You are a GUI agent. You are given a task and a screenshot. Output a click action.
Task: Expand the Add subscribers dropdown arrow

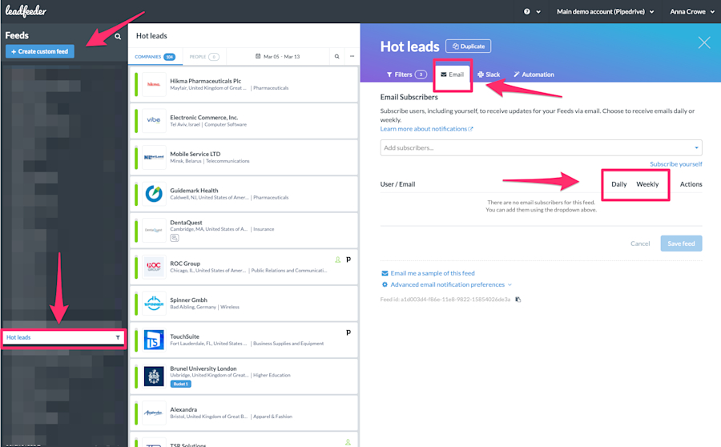[x=696, y=147]
